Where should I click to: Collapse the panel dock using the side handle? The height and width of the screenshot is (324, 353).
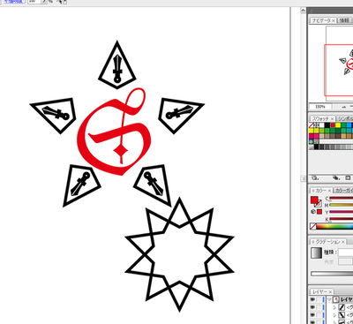[303, 178]
